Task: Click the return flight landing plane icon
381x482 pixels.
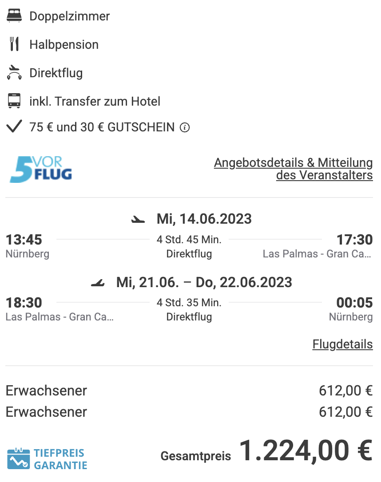Action: click(x=98, y=283)
